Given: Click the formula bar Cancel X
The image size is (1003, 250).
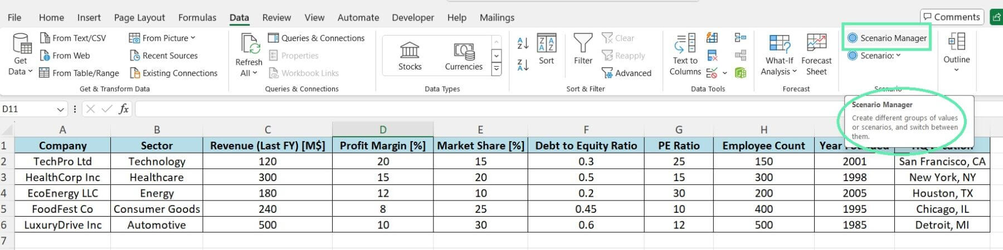Looking at the screenshot, I should tap(91, 109).
